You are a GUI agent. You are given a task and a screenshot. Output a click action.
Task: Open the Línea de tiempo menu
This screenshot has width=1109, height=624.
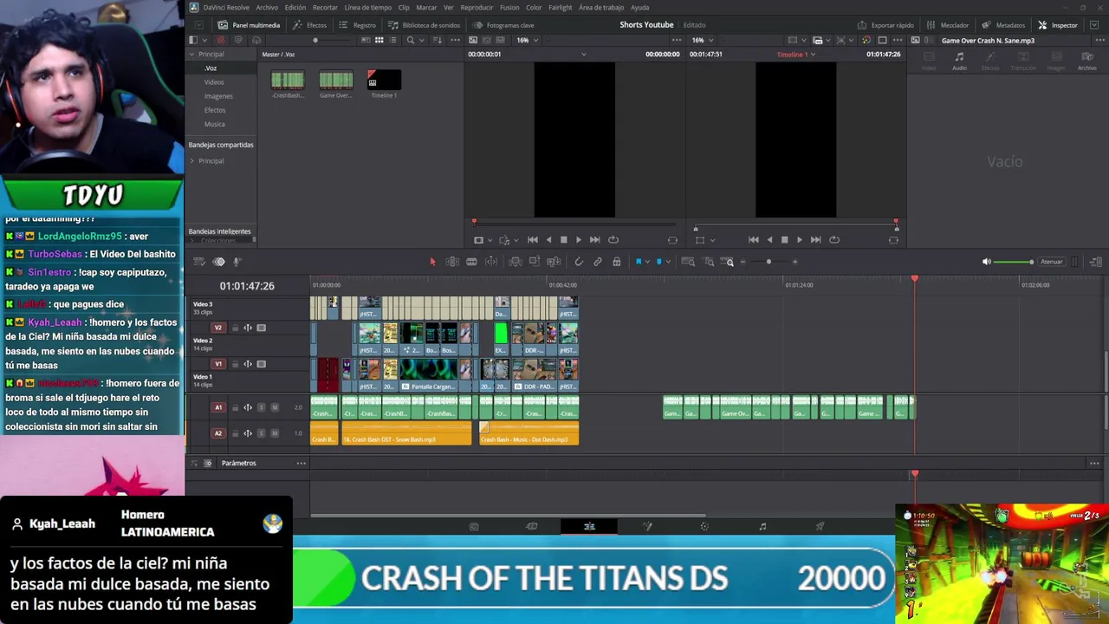coord(368,8)
